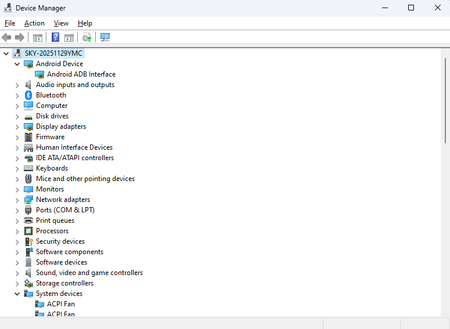
Task: Expand the Computer category chevron
Action: (x=17, y=106)
